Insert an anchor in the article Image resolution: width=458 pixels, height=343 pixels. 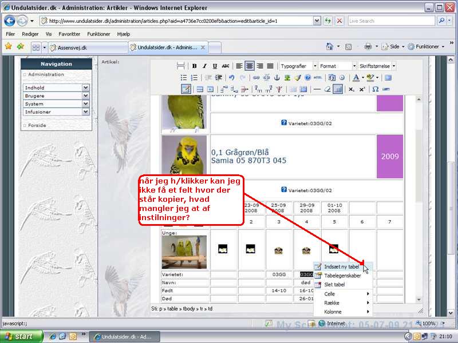(277, 78)
